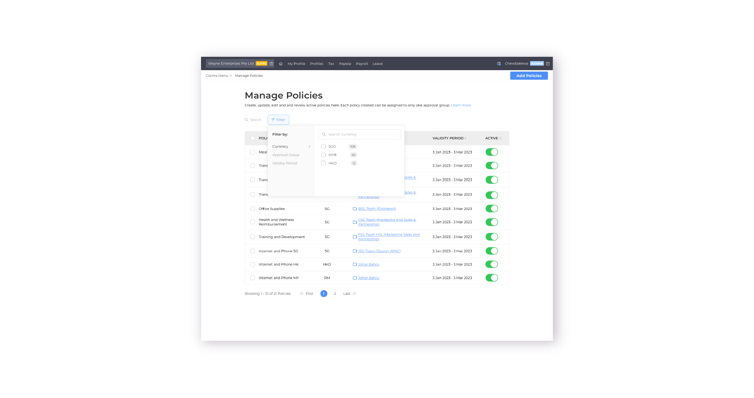Open the Leave menu item
Viewport: 754px width, 398px height.
(378, 63)
